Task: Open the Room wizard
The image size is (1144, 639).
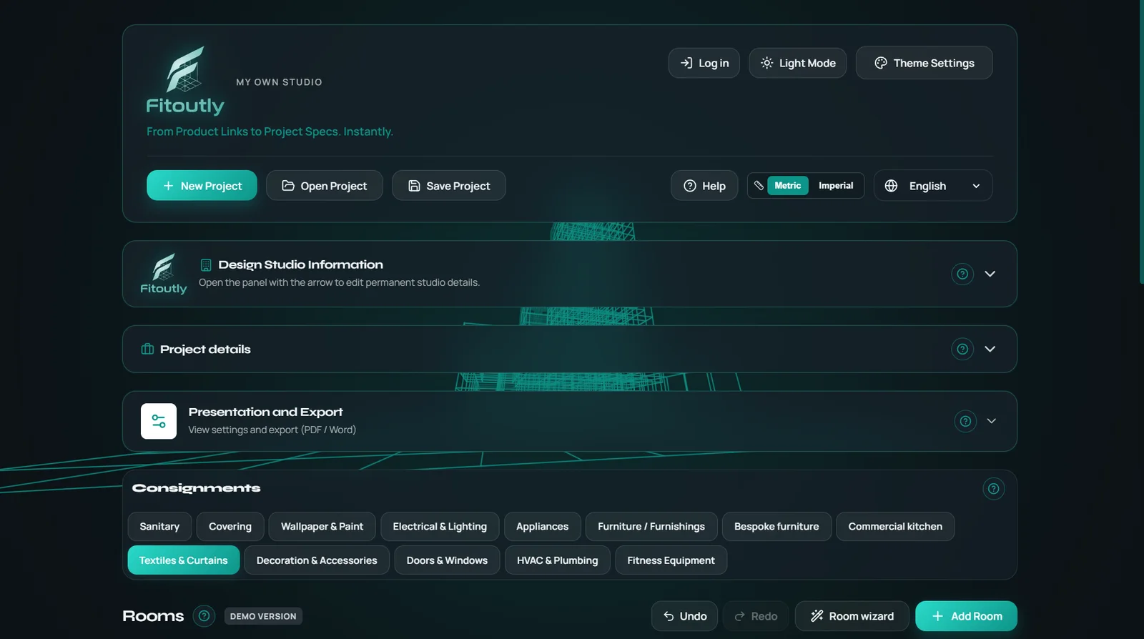Action: pyautogui.click(x=852, y=616)
